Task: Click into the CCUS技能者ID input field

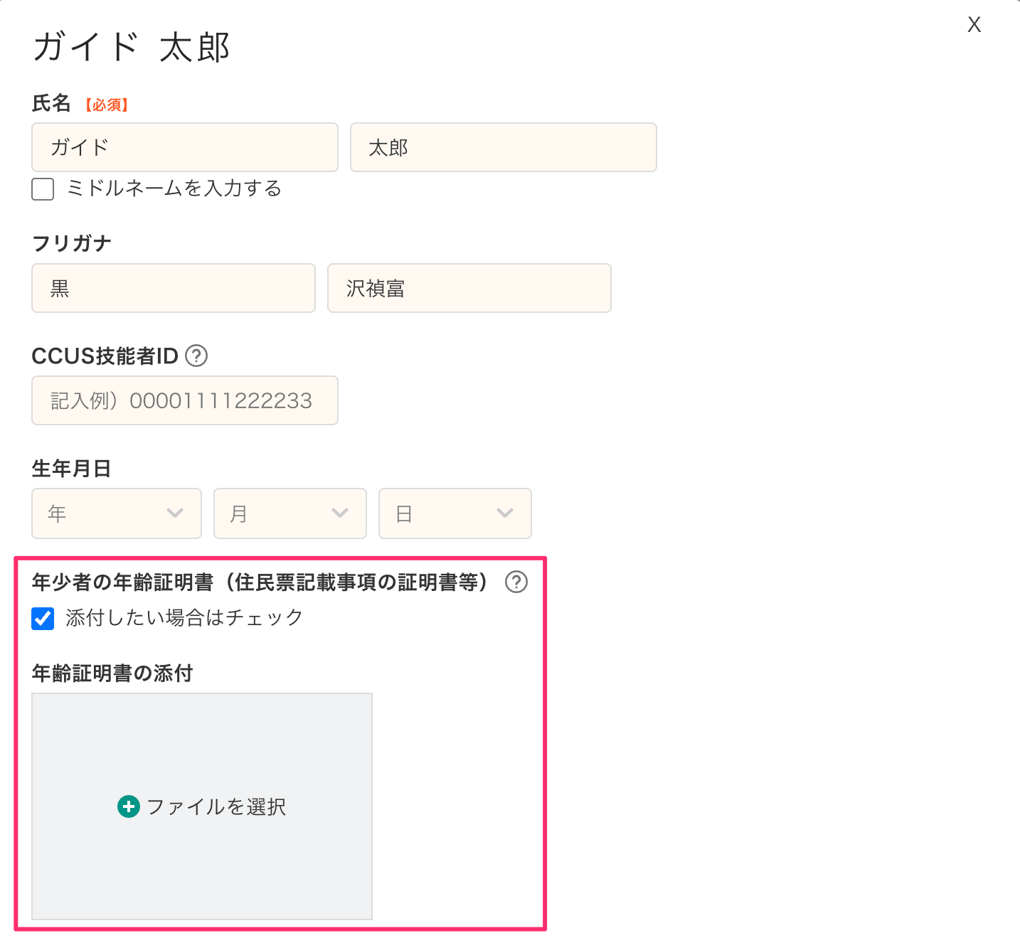Action: pyautogui.click(x=185, y=400)
